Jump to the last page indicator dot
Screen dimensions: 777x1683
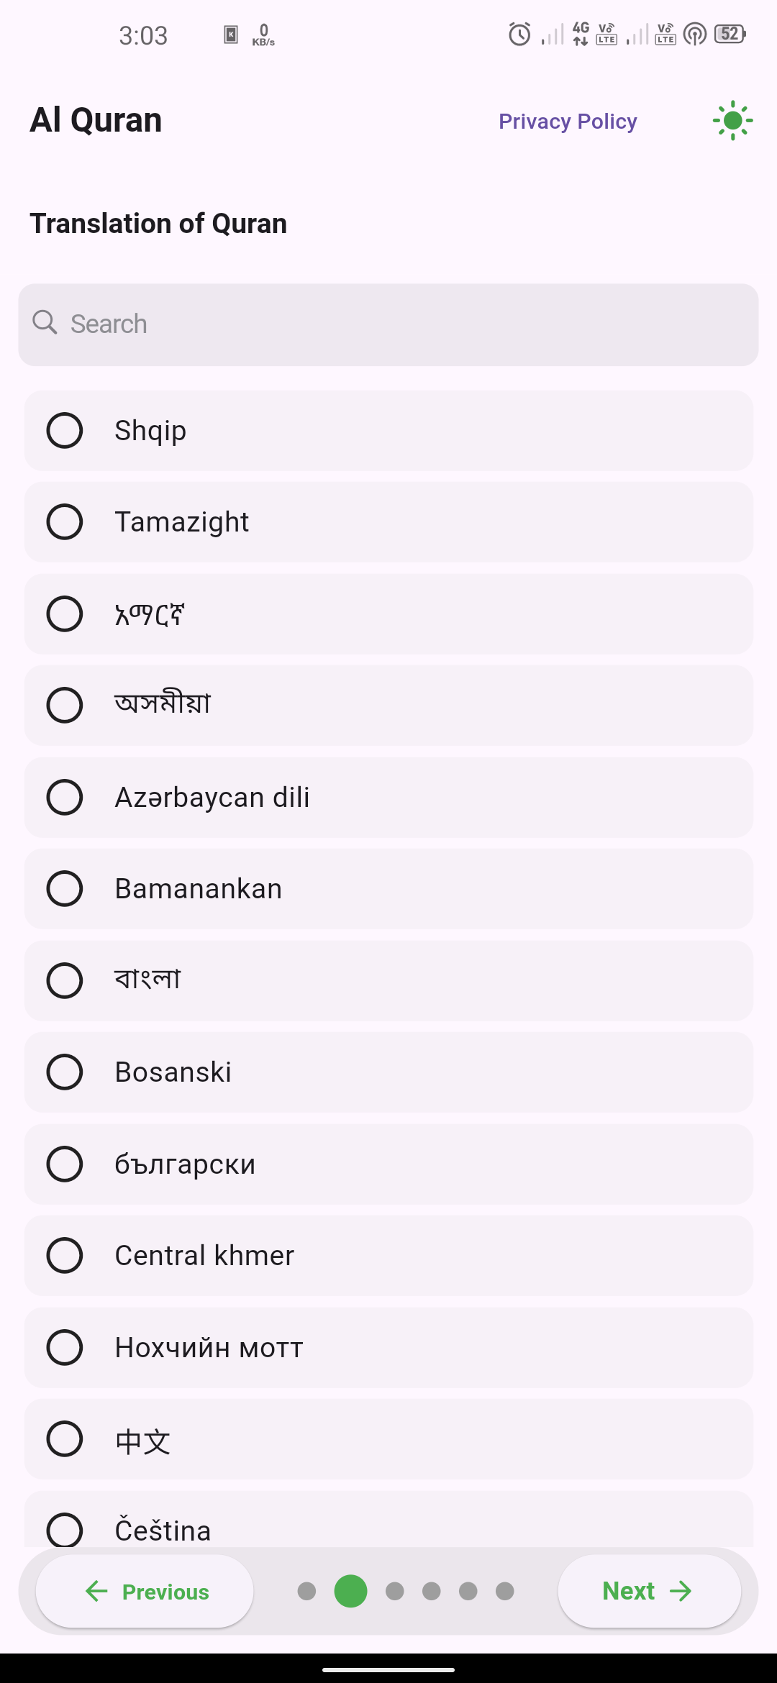[505, 1591]
